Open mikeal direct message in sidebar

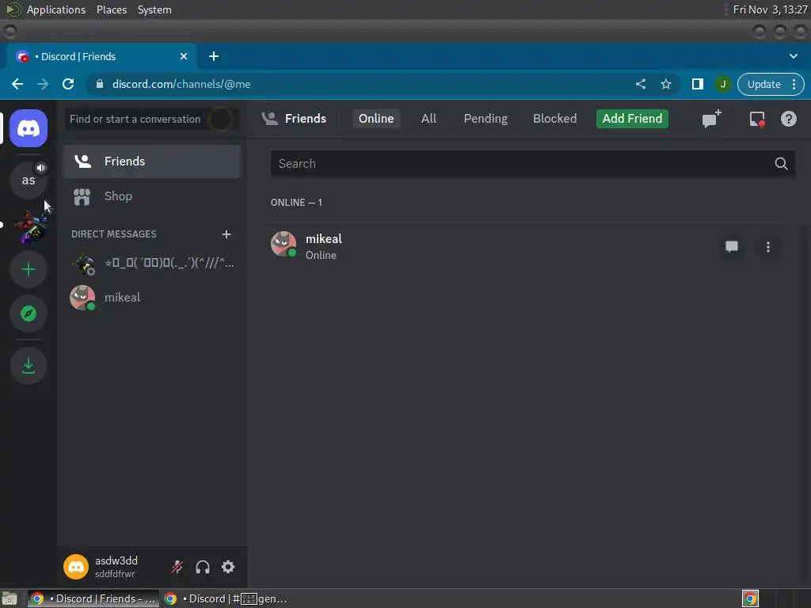click(152, 298)
